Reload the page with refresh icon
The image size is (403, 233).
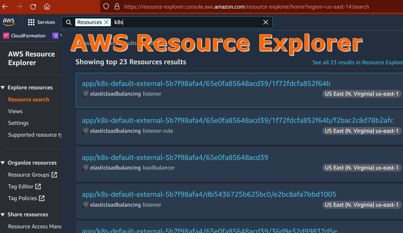click(33, 7)
